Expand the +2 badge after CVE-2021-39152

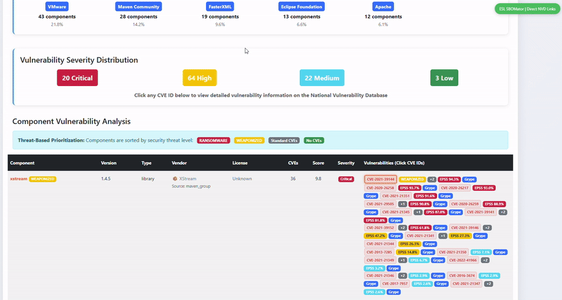[403, 228]
